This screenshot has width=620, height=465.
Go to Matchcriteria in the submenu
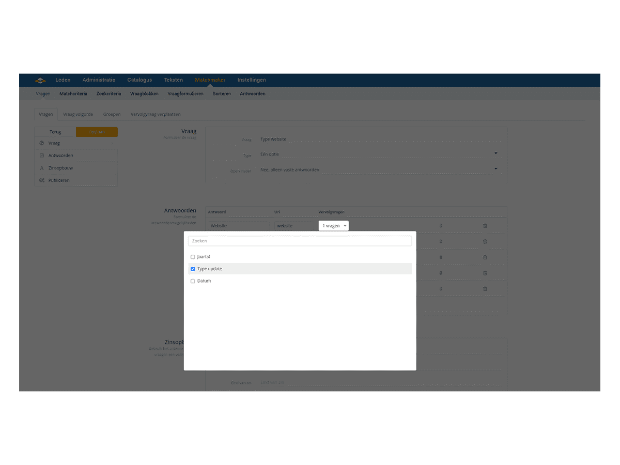click(x=73, y=94)
